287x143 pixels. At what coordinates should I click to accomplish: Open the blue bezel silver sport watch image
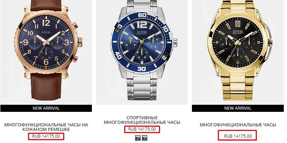pyautogui.click(x=142, y=52)
